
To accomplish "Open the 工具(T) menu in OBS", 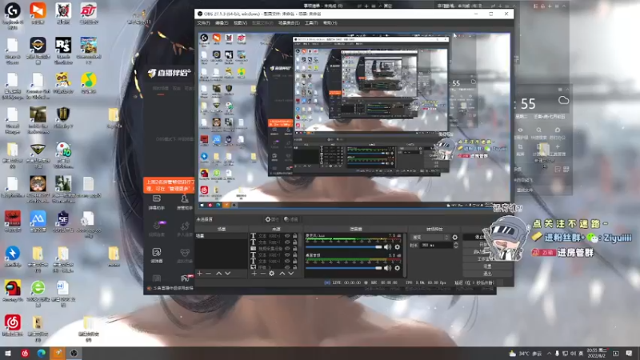I will point(311,23).
